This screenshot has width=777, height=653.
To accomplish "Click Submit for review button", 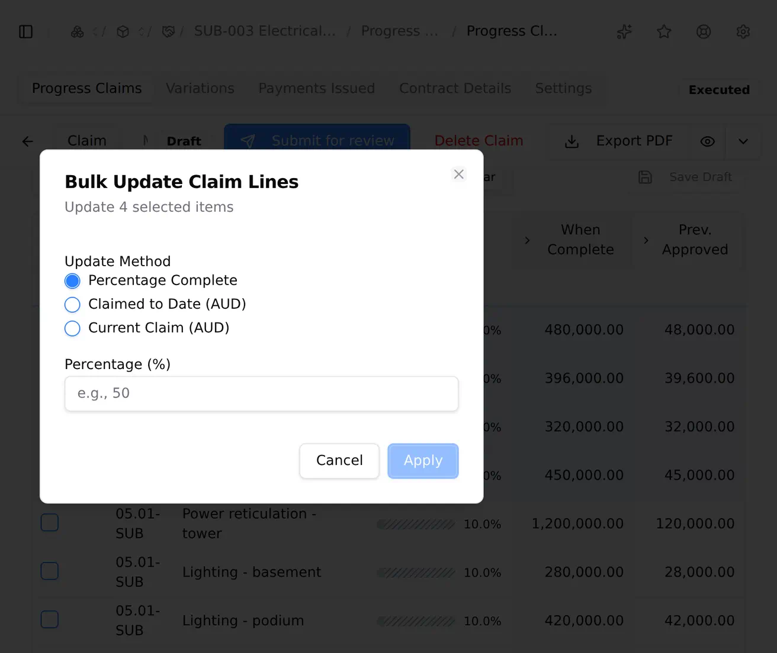I will point(317,141).
